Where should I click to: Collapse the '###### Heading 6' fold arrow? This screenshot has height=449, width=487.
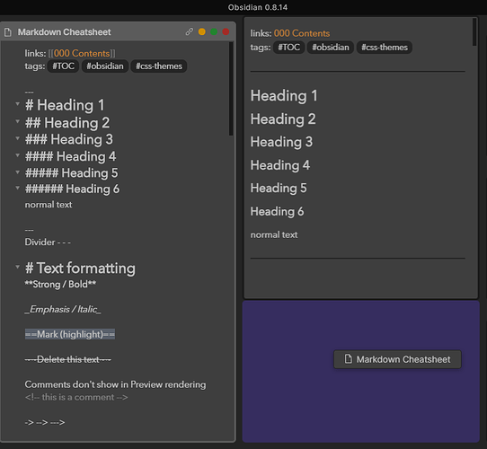[18, 188]
